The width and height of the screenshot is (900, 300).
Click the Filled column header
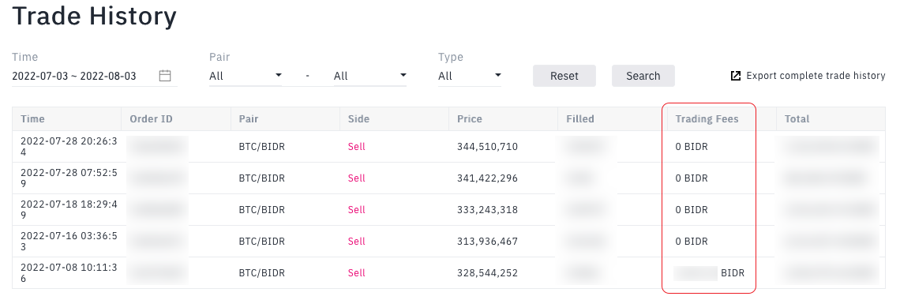point(580,119)
